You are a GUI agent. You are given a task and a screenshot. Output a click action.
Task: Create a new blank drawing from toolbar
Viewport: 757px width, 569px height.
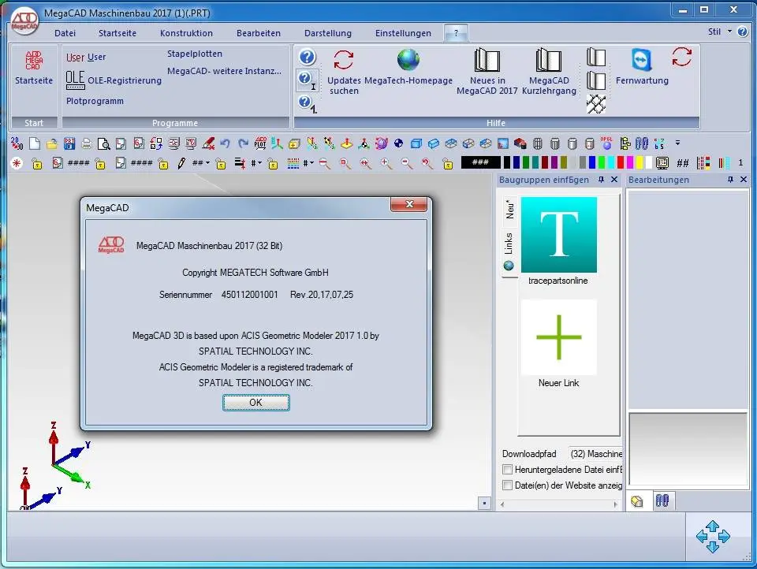coord(34,143)
